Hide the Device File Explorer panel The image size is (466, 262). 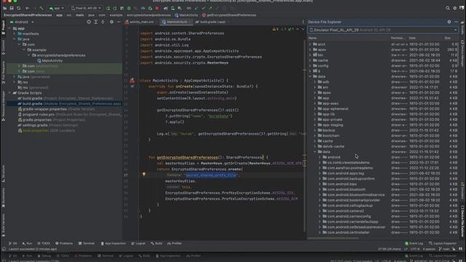[457, 22]
